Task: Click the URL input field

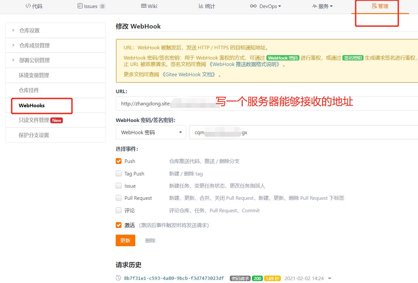Action: [267, 103]
